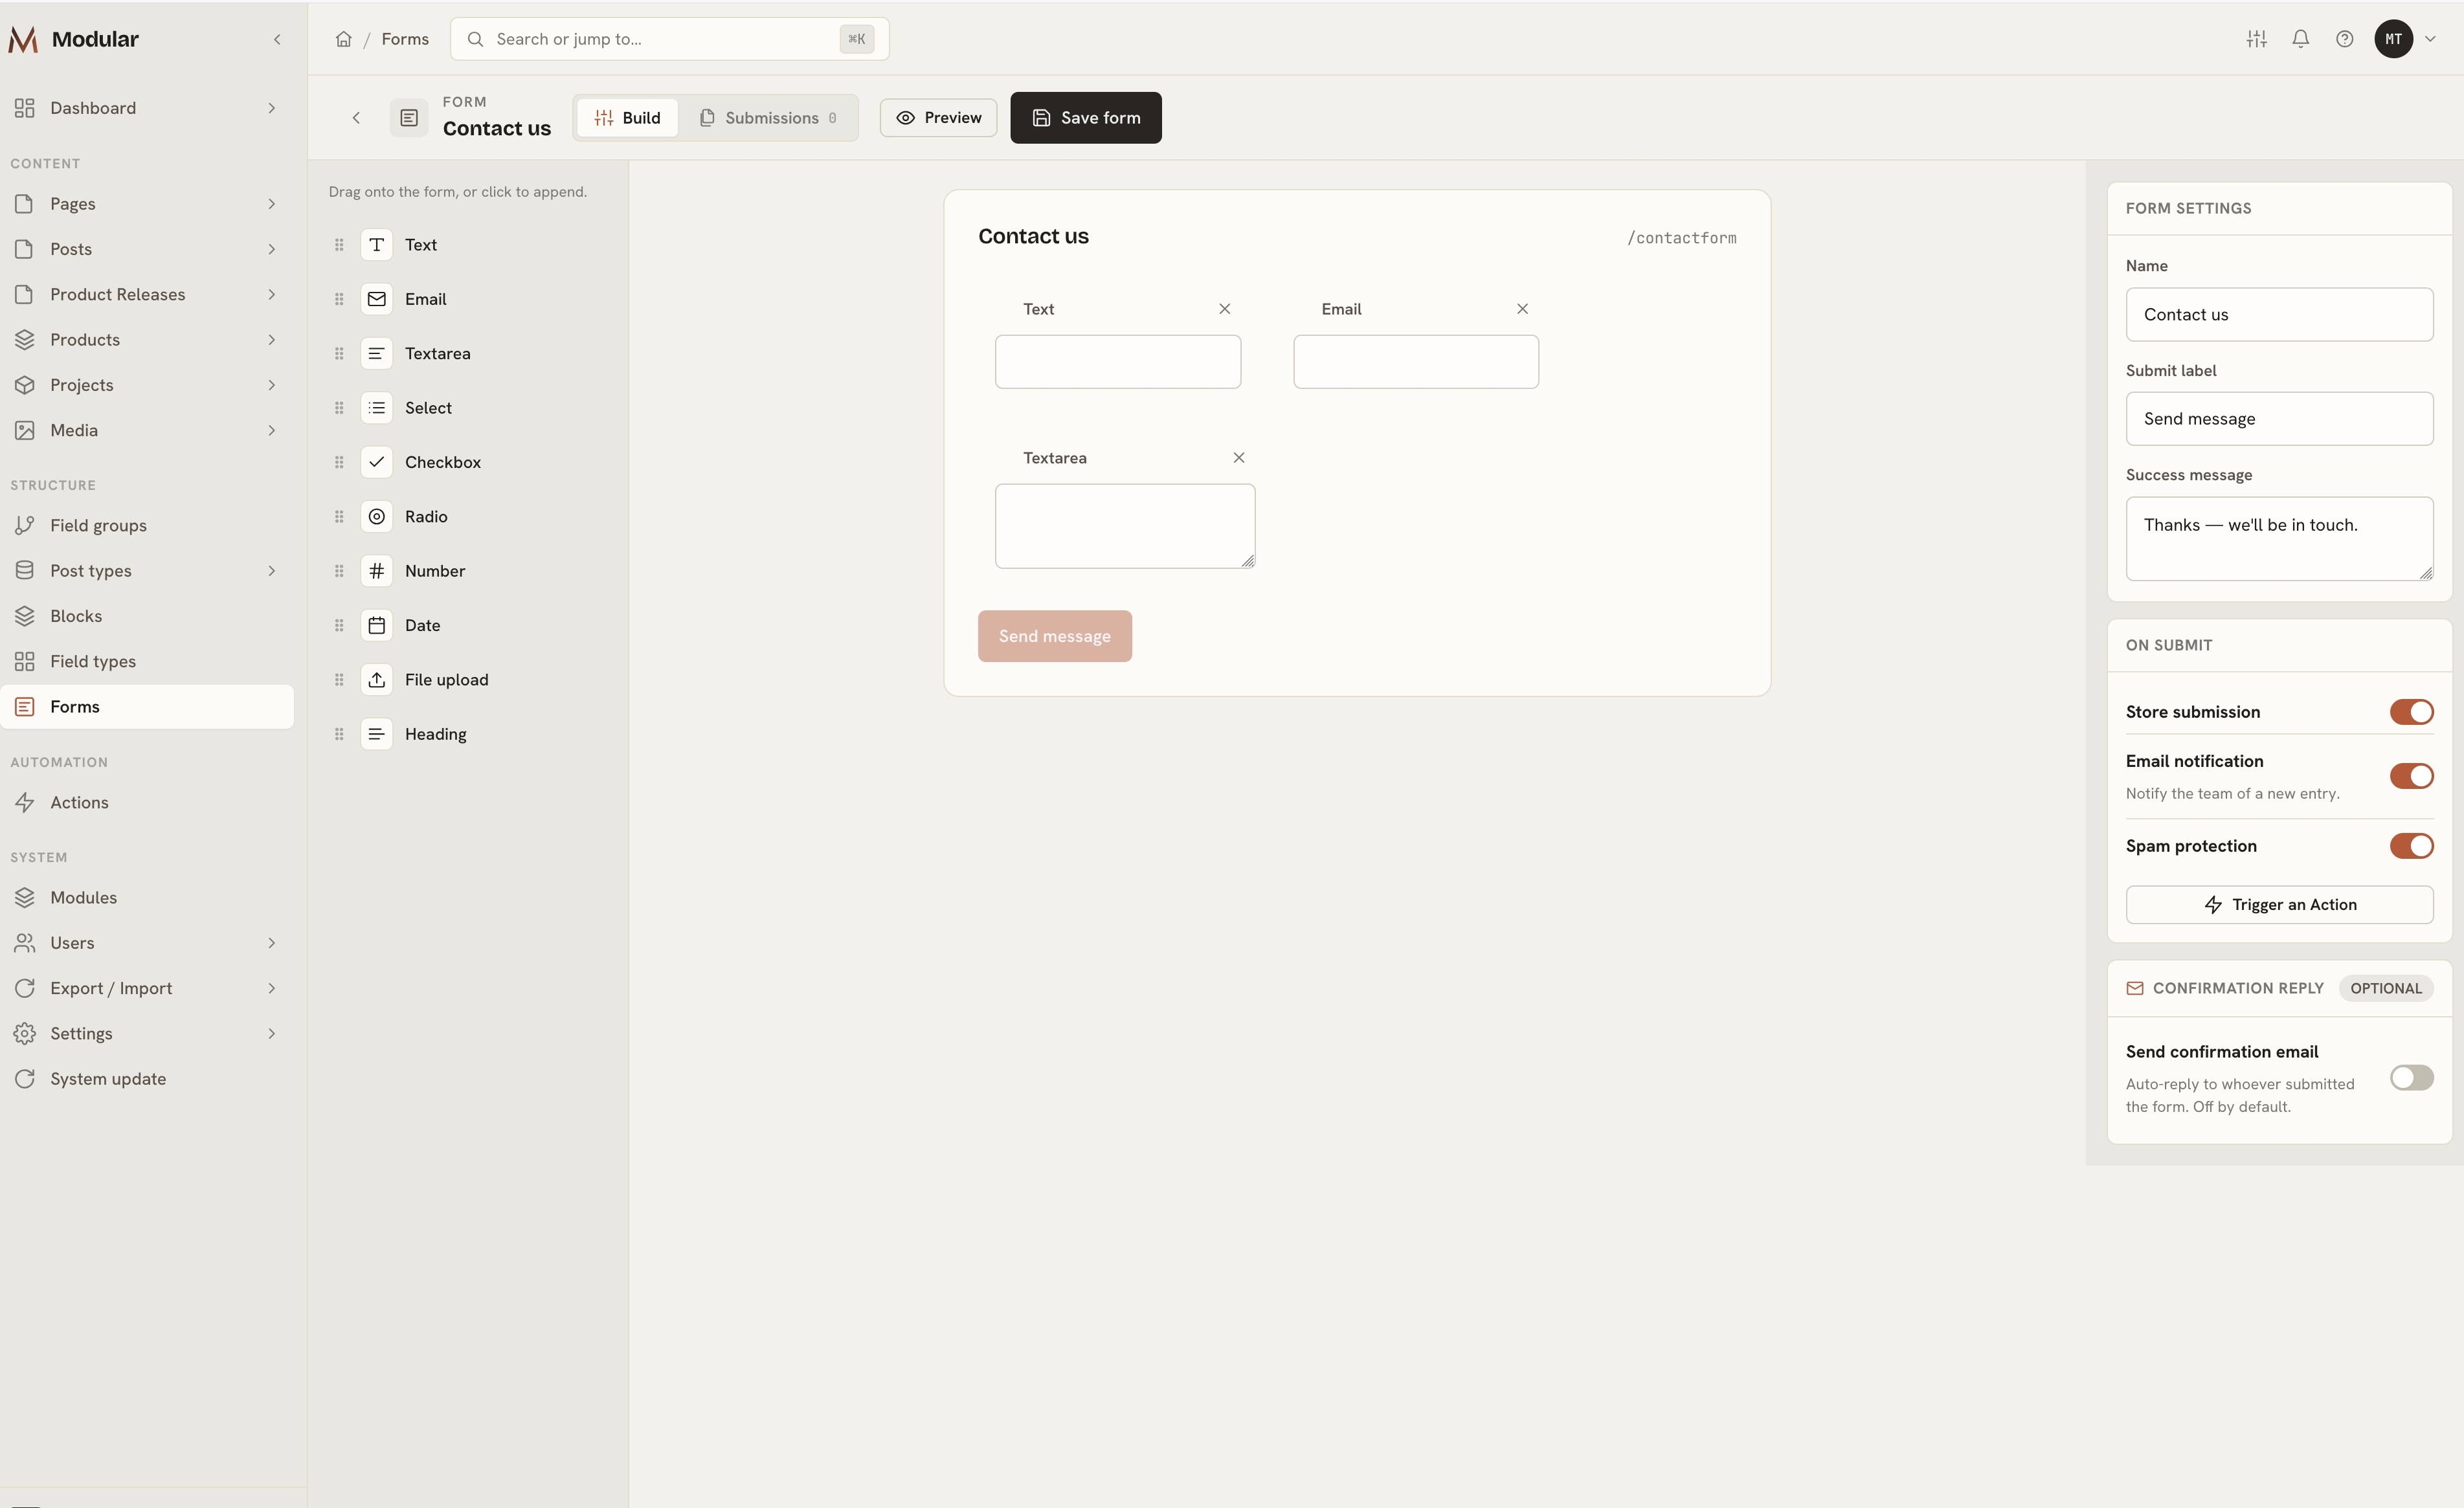Screen dimensions: 2464x1508
Task: Open the notifications bell
Action: tap(2300, 39)
